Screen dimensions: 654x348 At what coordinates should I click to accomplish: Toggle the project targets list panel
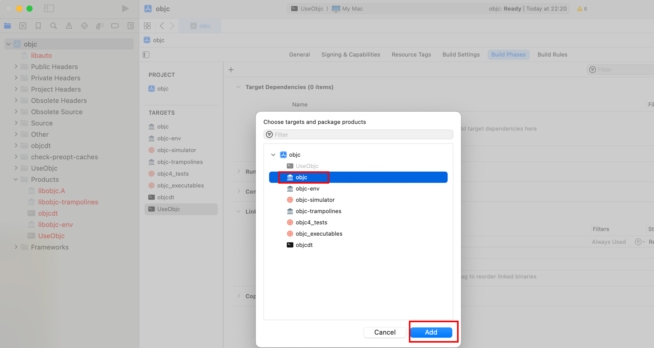pos(146,55)
